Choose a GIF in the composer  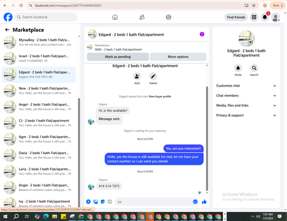[110, 201]
